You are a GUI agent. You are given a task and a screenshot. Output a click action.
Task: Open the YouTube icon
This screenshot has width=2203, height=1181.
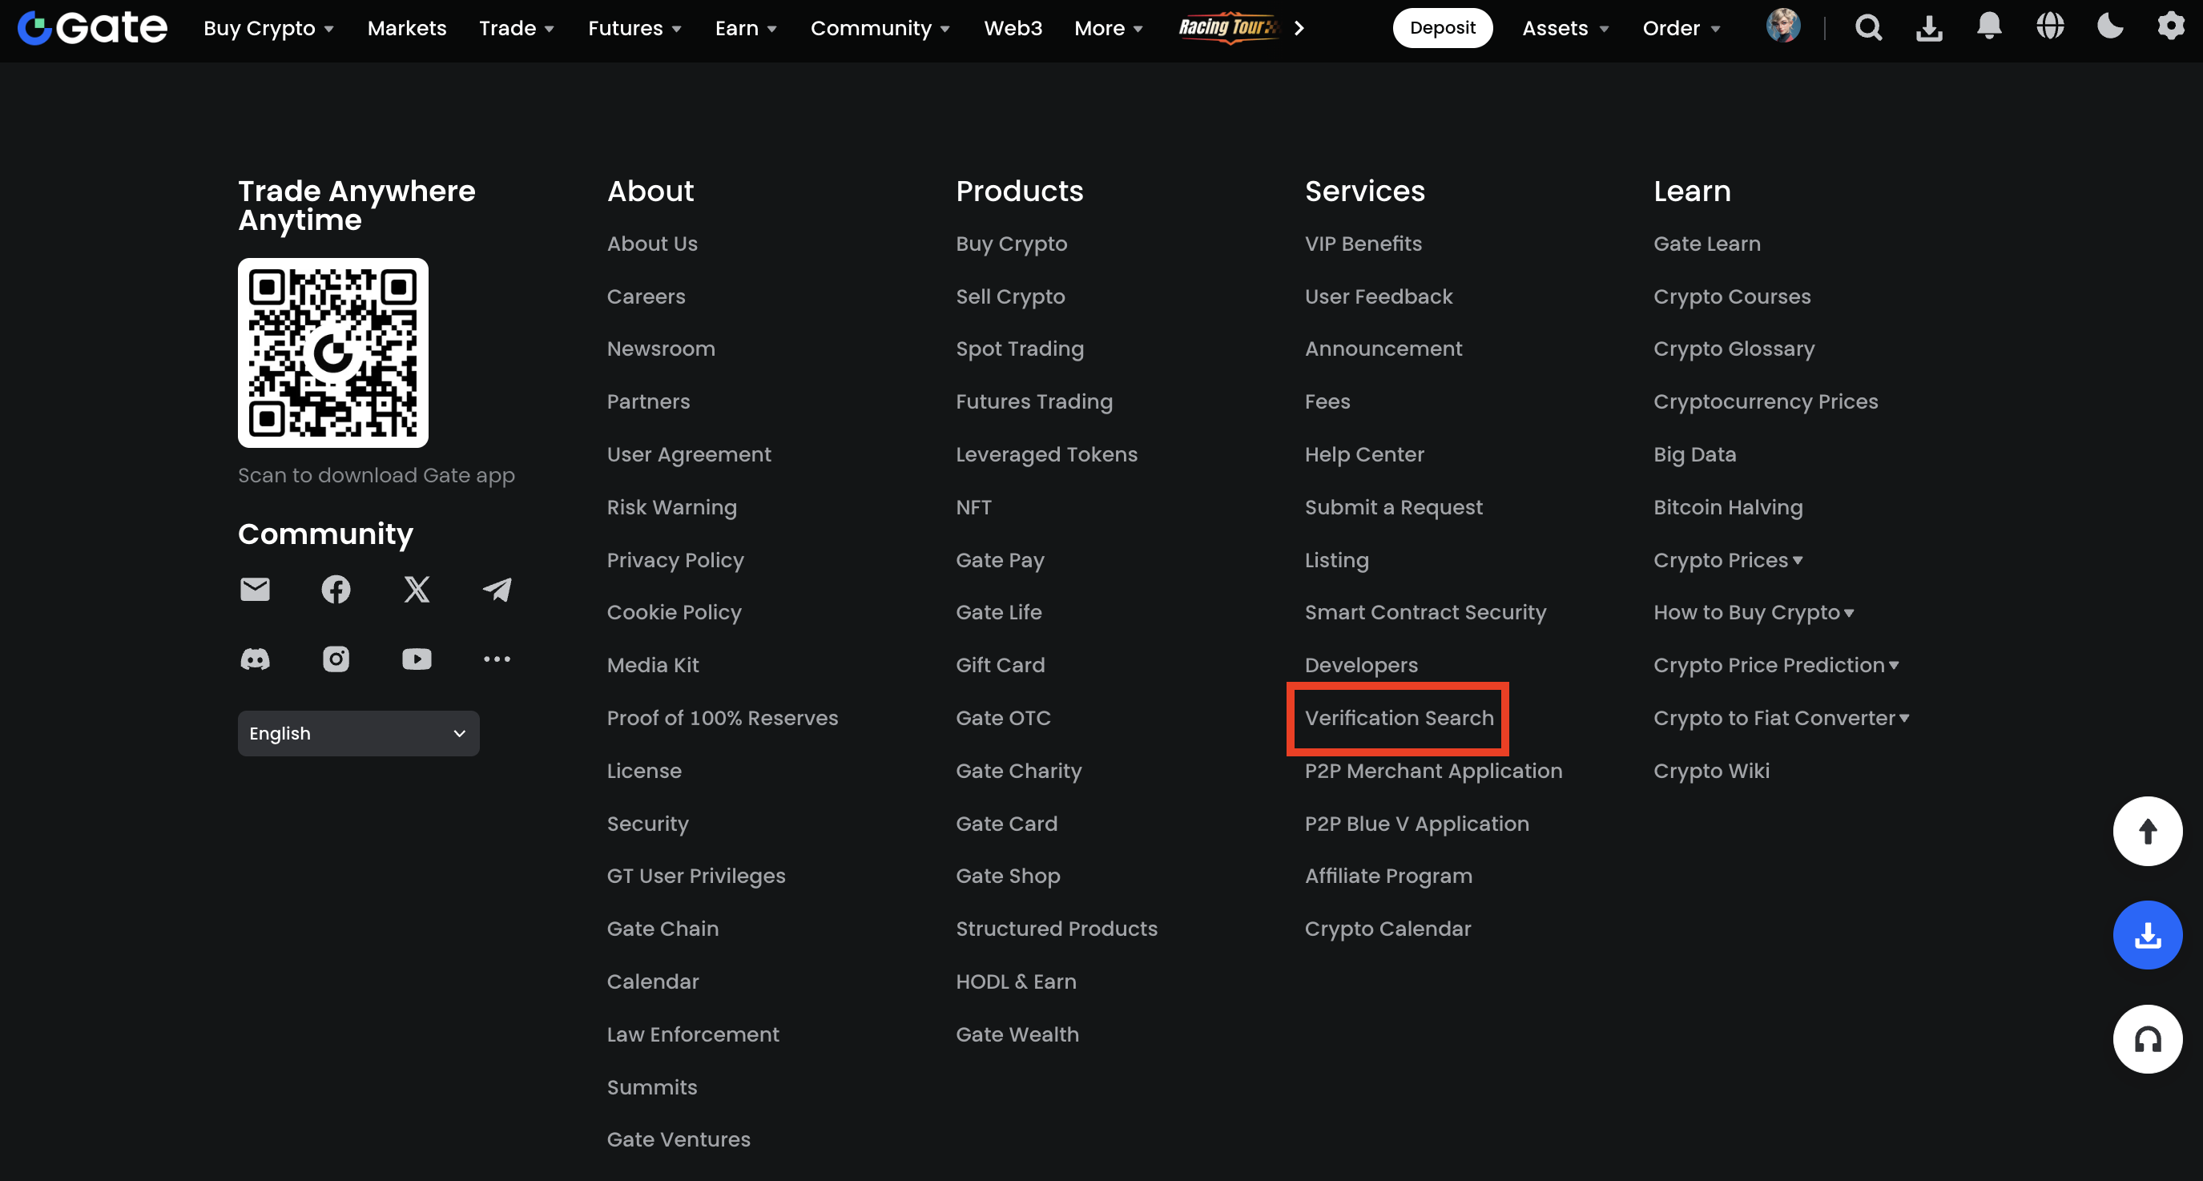417,659
